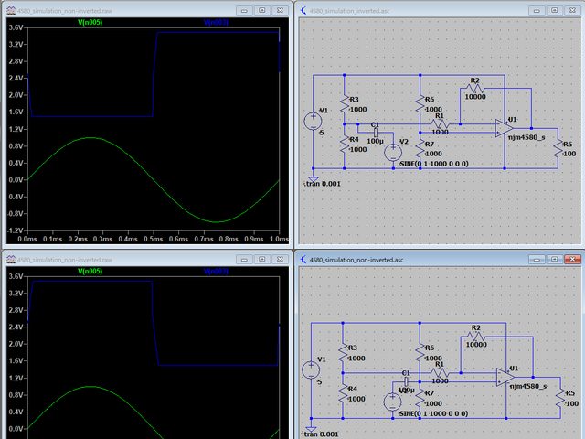Click the R1 resistor symbol in inverted schematic
Viewport: 585px width, 439px height.
coord(440,123)
